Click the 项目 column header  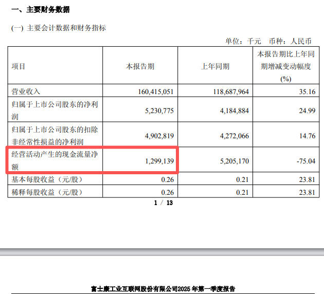[x=19, y=66]
